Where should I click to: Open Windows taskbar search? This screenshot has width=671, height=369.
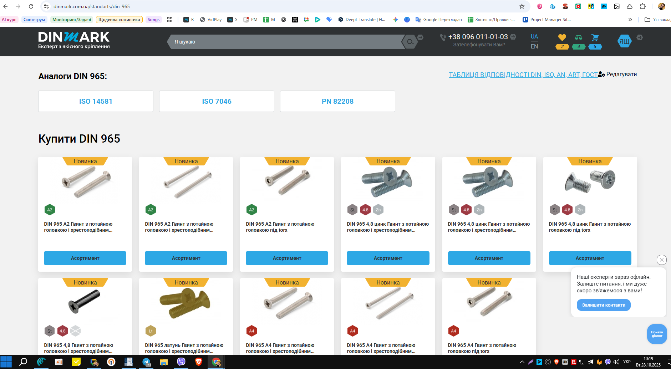pos(23,362)
